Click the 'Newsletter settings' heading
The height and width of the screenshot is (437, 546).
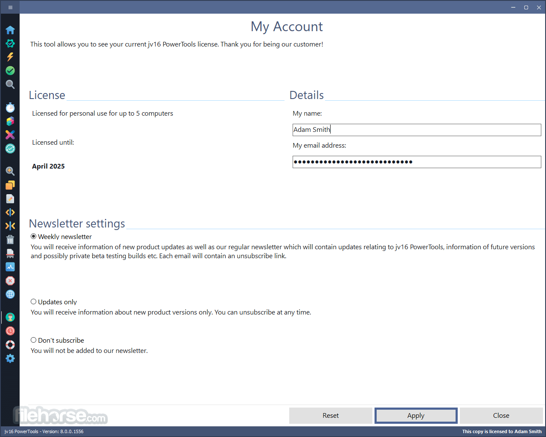77,224
